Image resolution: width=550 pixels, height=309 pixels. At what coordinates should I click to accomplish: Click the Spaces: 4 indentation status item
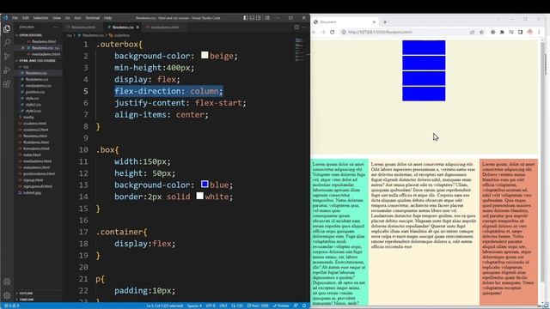[x=194, y=306]
